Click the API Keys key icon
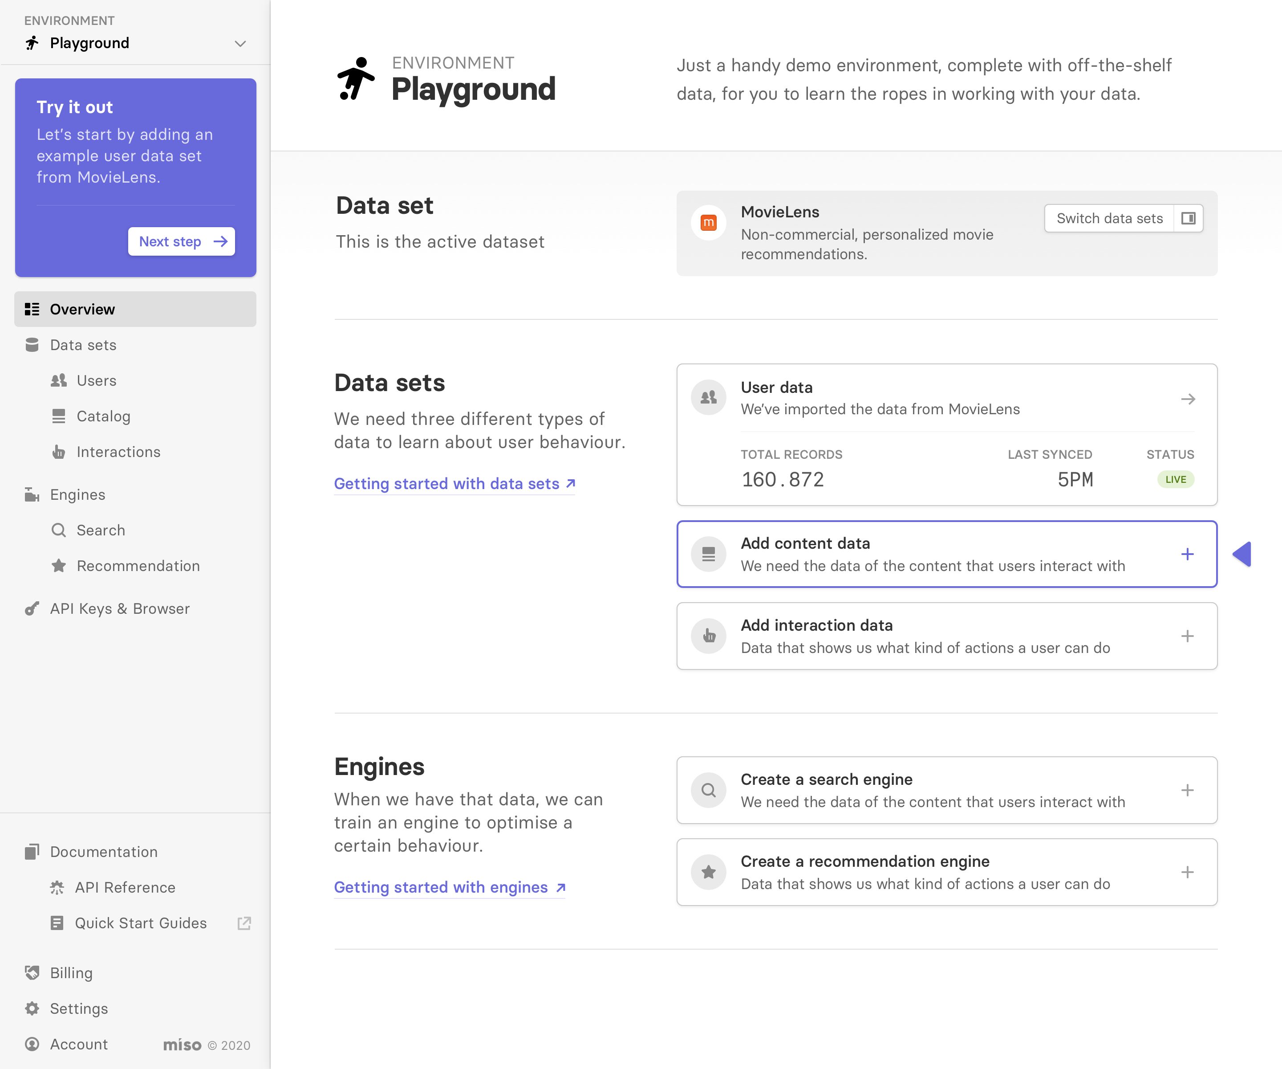This screenshot has height=1069, width=1282. [32, 608]
